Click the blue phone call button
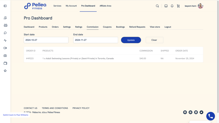 pos(211,116)
